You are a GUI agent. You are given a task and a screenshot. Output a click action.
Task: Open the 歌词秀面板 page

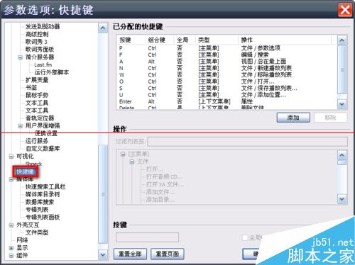coord(40,50)
